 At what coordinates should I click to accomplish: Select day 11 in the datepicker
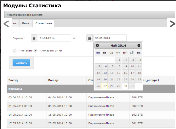coord(139,66)
